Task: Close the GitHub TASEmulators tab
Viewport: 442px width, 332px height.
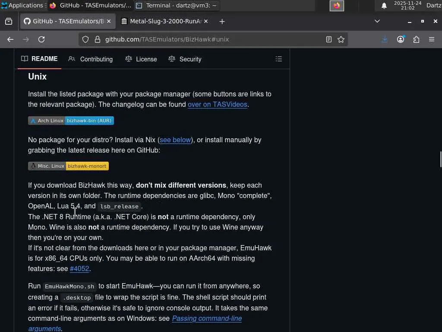Action: coord(109,21)
